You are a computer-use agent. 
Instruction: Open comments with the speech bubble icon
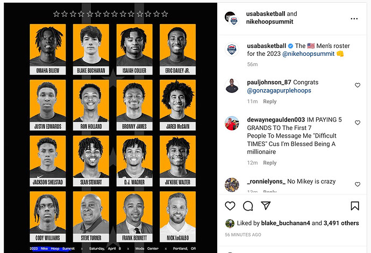pyautogui.click(x=248, y=206)
